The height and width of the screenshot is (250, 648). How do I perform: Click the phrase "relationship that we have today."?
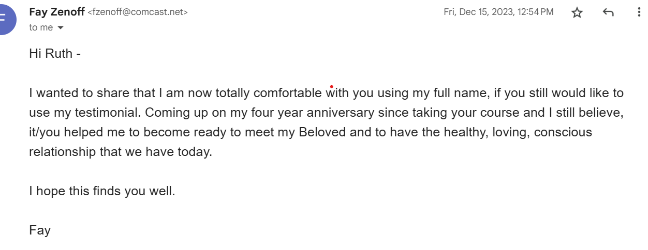click(x=121, y=152)
